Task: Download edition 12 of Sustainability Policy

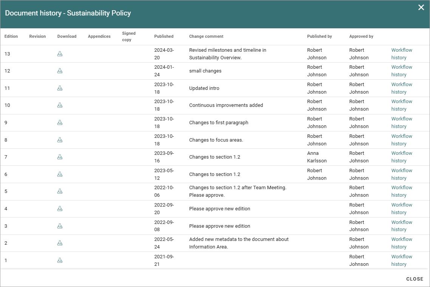Action: [60, 71]
